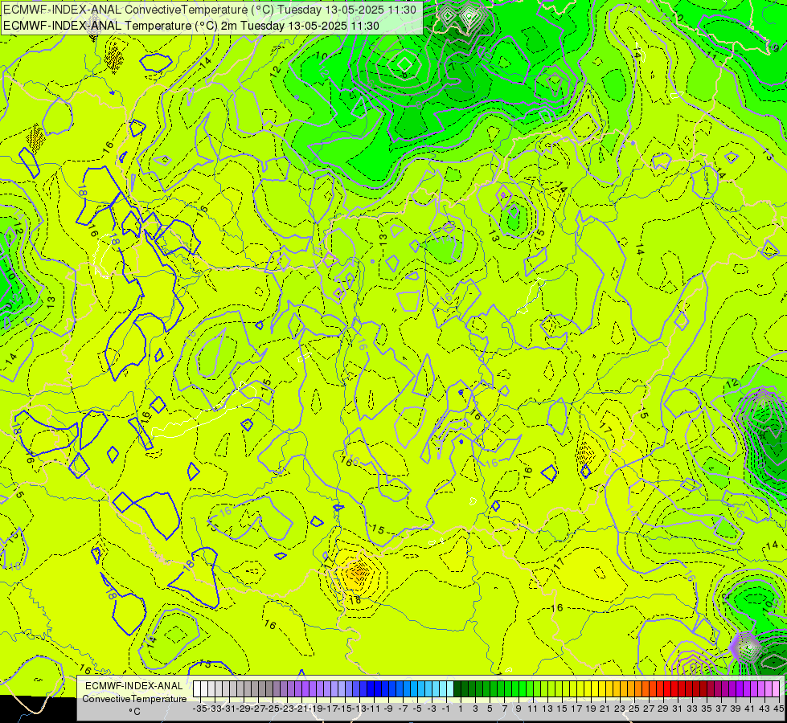This screenshot has height=723, width=787.
Task: Pick the purple swatch above the -21 label
Action: coord(305,688)
